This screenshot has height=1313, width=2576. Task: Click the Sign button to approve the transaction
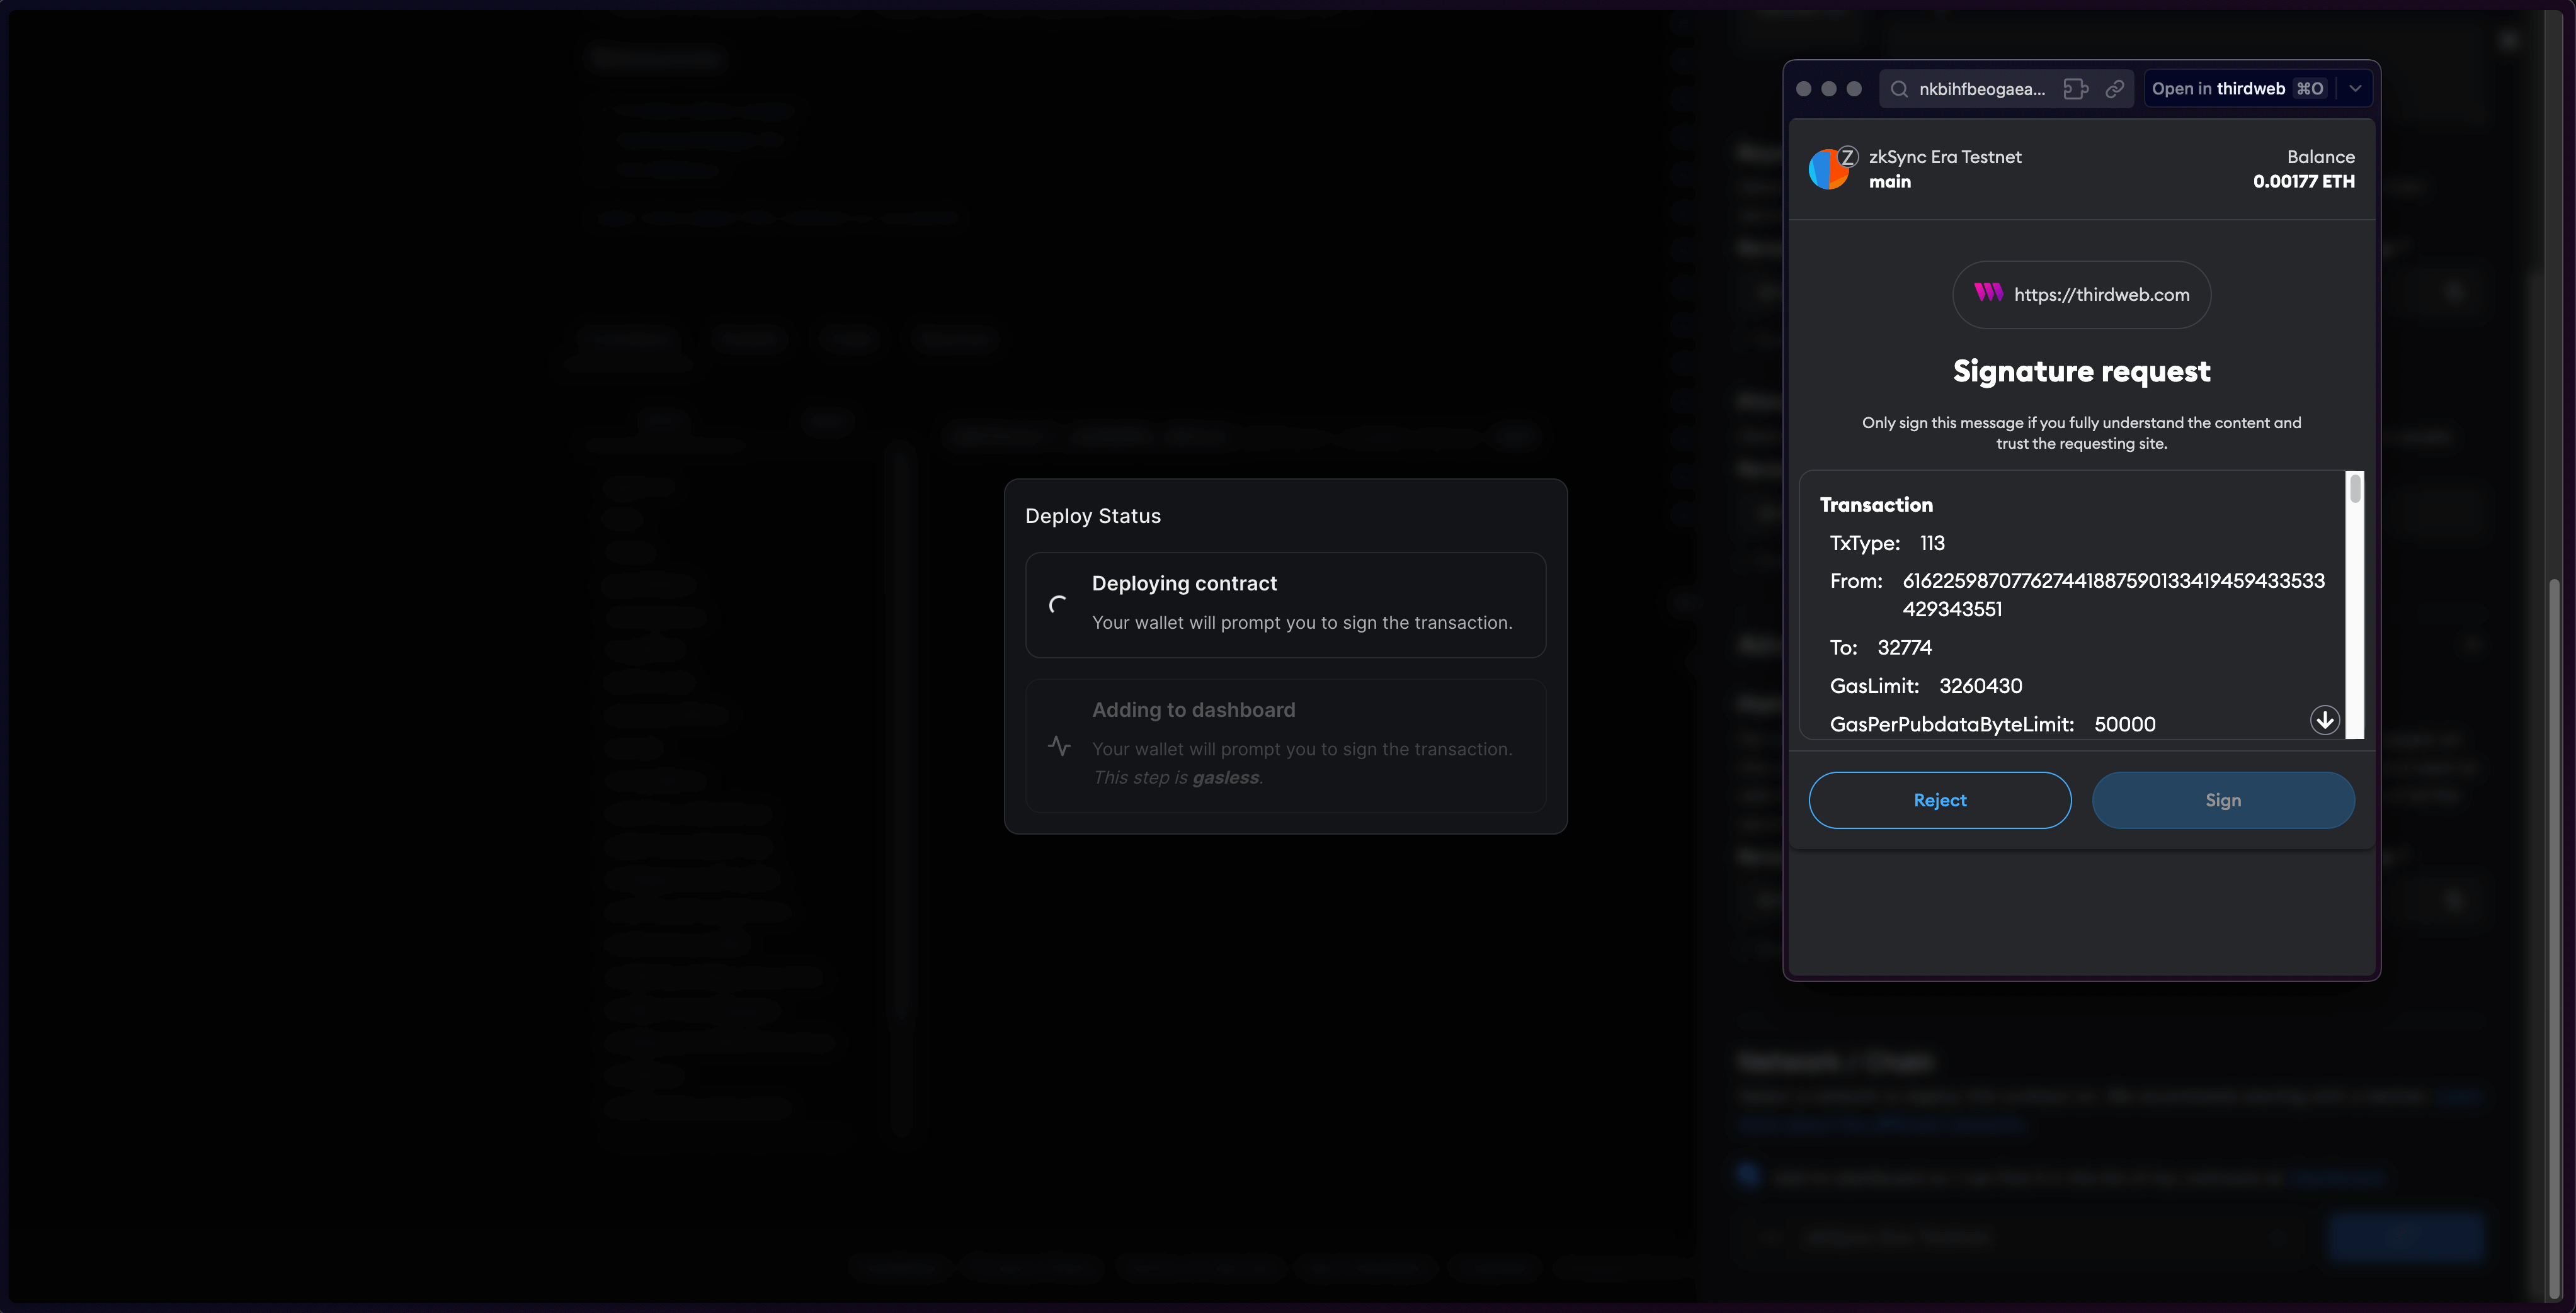click(2223, 799)
